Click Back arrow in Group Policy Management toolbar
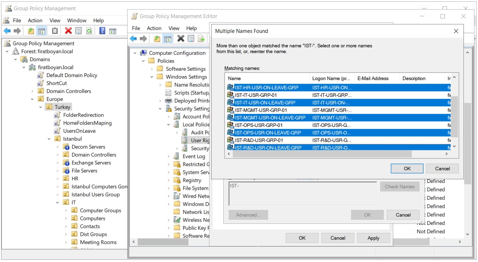The width and height of the screenshot is (478, 262). click(7, 31)
